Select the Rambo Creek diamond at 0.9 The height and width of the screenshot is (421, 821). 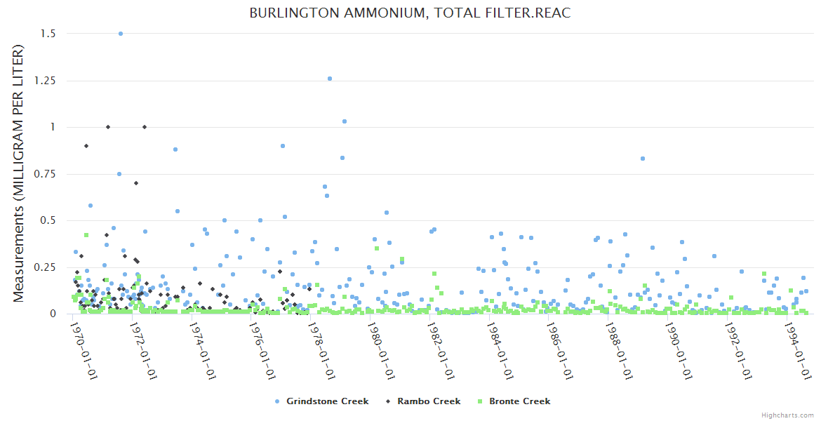(x=86, y=146)
